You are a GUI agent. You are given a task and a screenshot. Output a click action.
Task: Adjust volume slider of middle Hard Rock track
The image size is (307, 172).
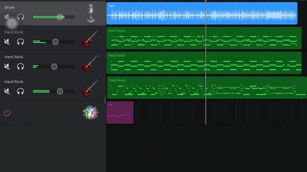coord(53,66)
